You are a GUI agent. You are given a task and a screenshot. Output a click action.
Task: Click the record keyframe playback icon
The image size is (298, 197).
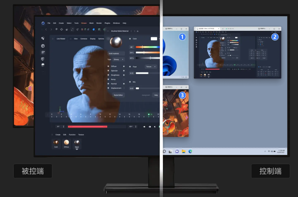click(150, 127)
